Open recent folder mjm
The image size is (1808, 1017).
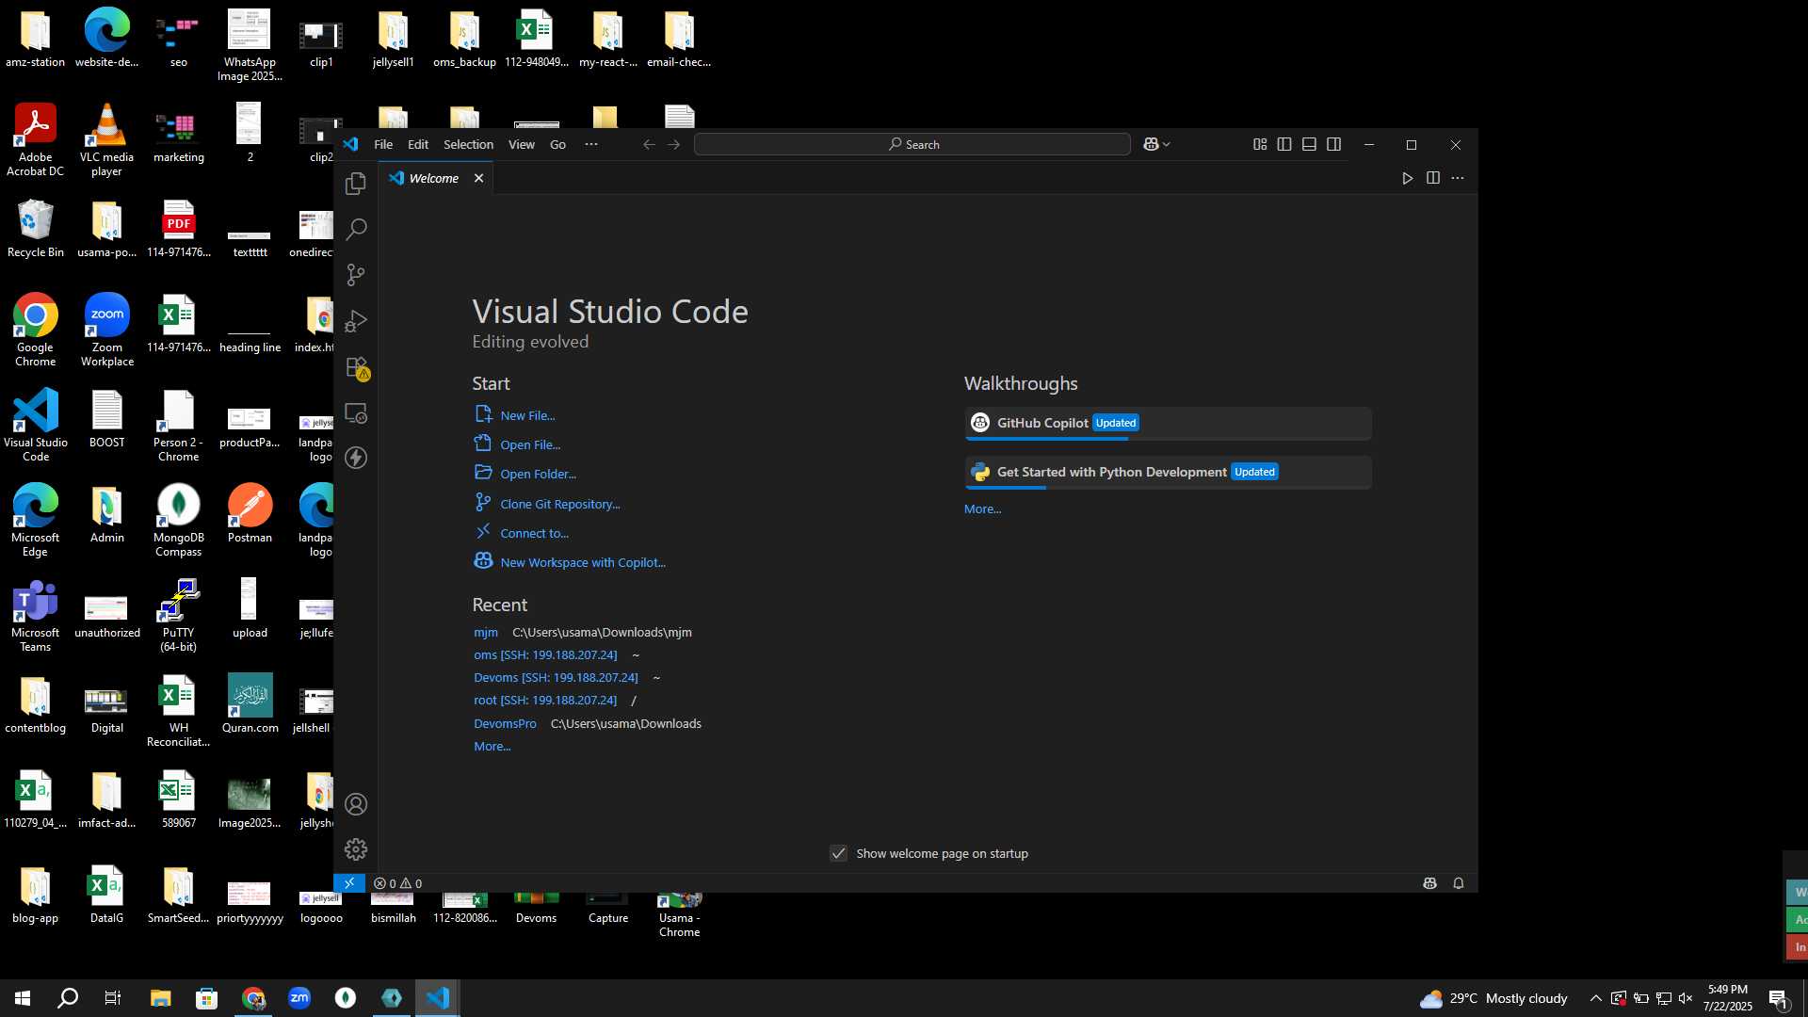tap(486, 632)
